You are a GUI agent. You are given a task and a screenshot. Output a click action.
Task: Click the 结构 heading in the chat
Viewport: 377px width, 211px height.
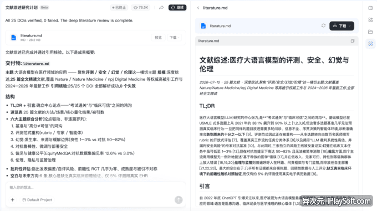10,97
